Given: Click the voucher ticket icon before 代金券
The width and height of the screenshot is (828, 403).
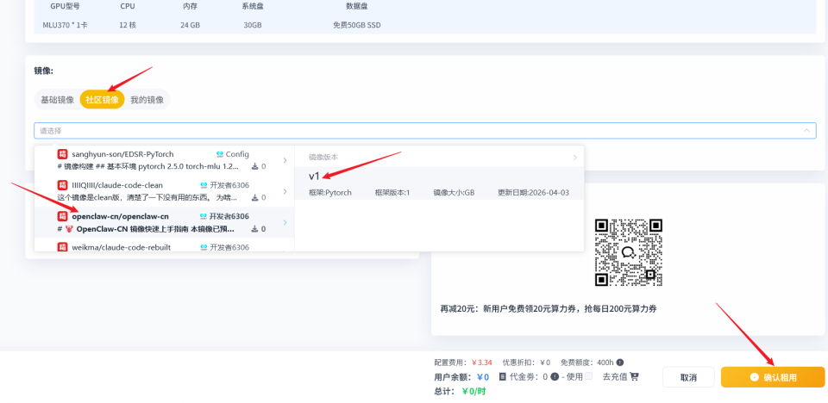Looking at the screenshot, I should (x=502, y=376).
